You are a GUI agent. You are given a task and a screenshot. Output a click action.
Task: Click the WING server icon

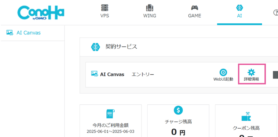[150, 8]
